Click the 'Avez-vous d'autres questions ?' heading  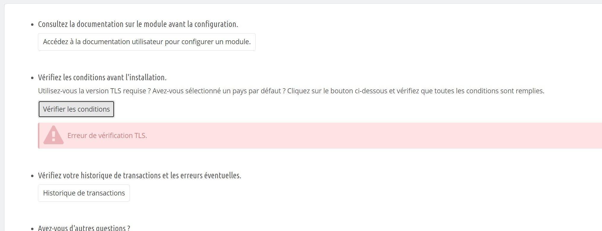pyautogui.click(x=84, y=228)
